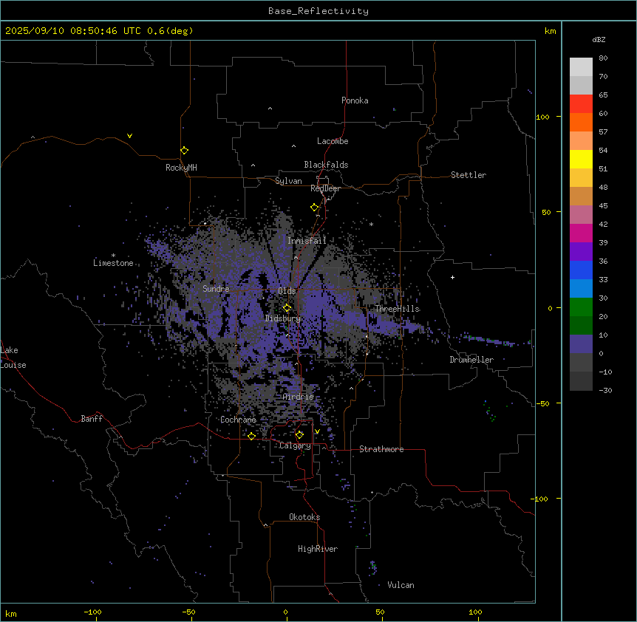The width and height of the screenshot is (637, 622).
Task: Click the yellow V marker in northwest area
Action: (129, 136)
